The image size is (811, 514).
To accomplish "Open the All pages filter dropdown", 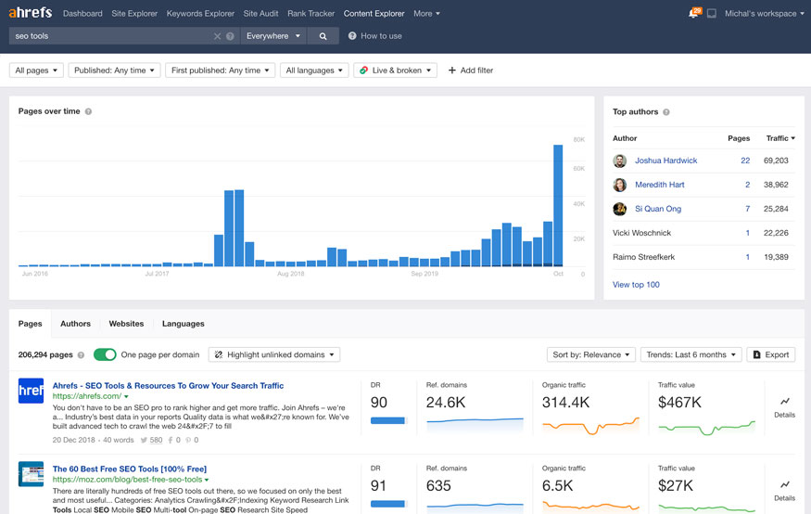I will coord(36,70).
